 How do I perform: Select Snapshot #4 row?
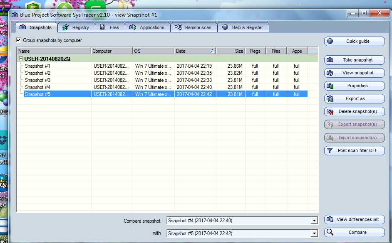coord(165,87)
